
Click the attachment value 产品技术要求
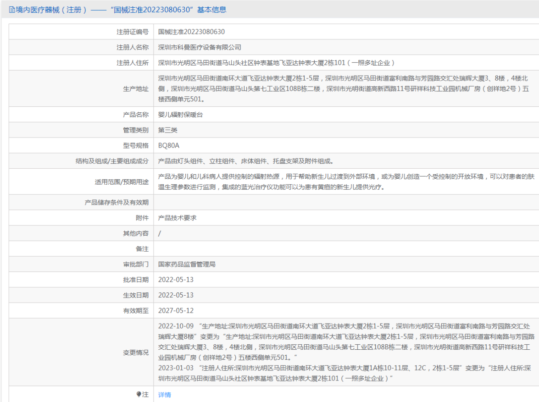[x=178, y=218]
